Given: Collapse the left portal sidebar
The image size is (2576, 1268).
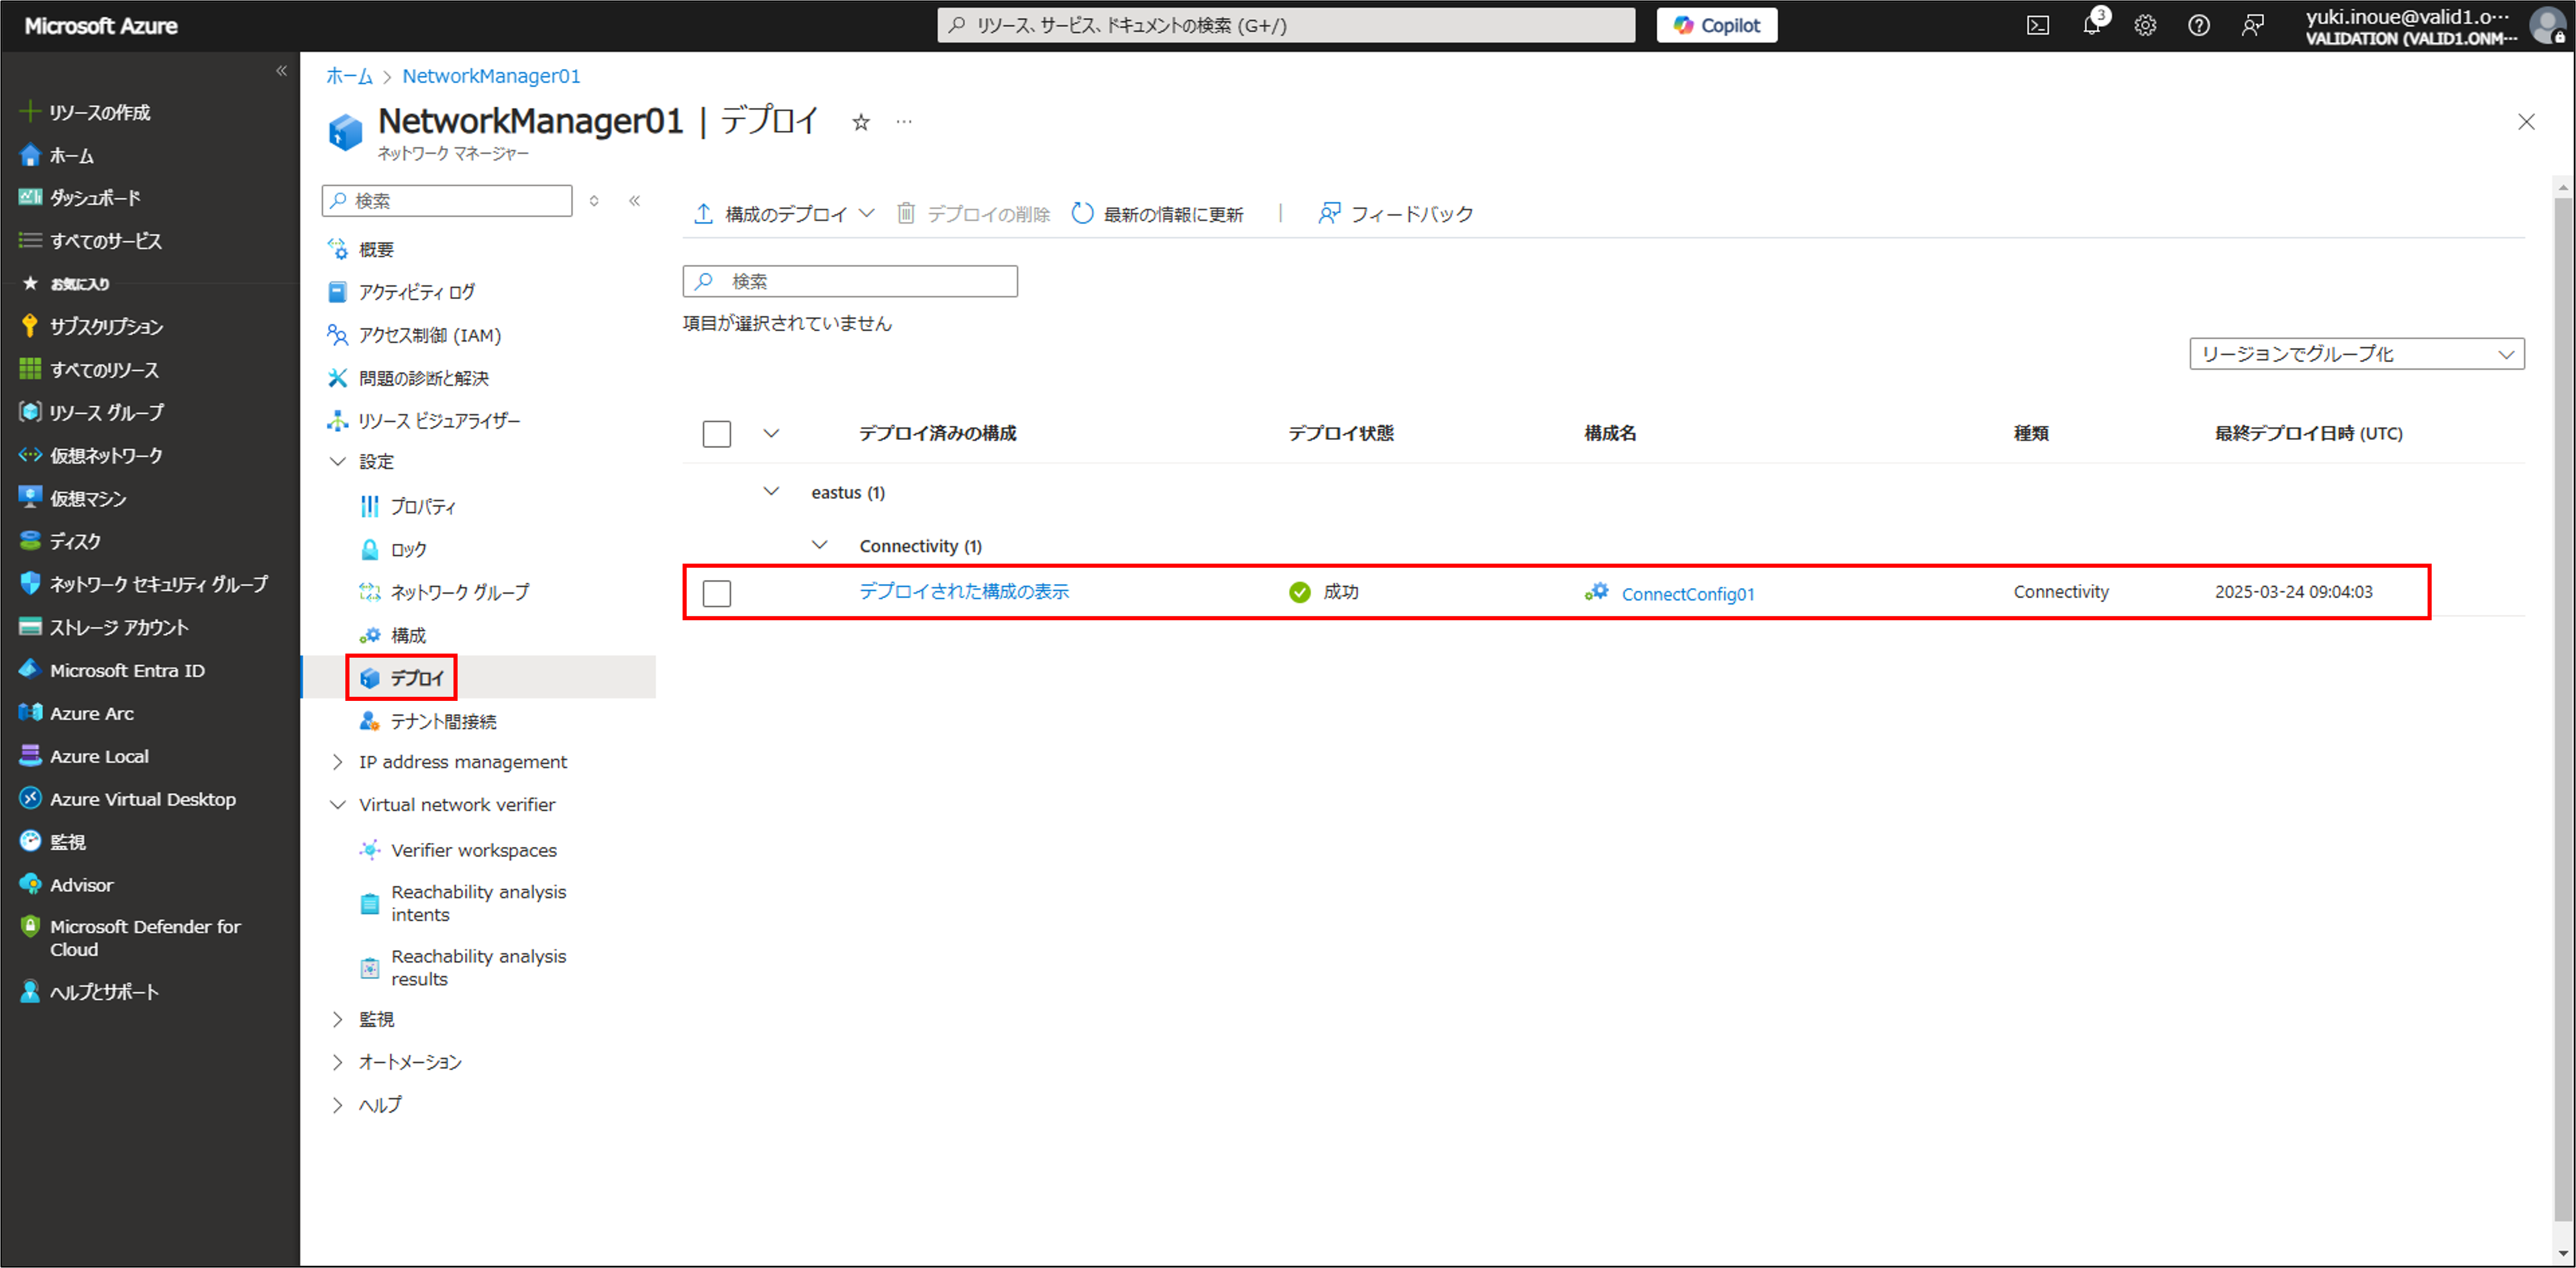Looking at the screenshot, I should coord(281,71).
